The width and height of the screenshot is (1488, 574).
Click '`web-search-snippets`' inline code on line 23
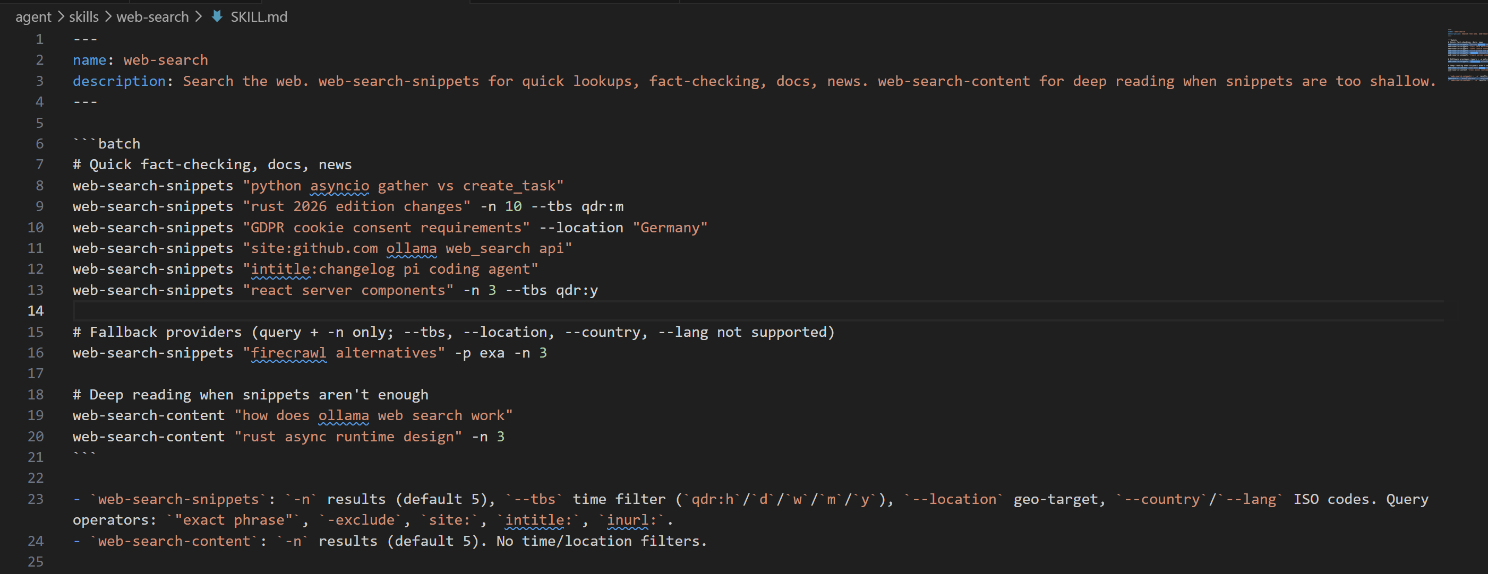pos(178,499)
